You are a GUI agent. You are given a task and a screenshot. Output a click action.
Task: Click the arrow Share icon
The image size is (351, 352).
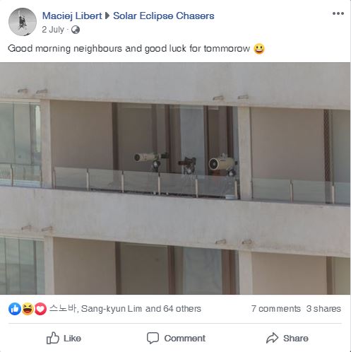[x=273, y=338]
